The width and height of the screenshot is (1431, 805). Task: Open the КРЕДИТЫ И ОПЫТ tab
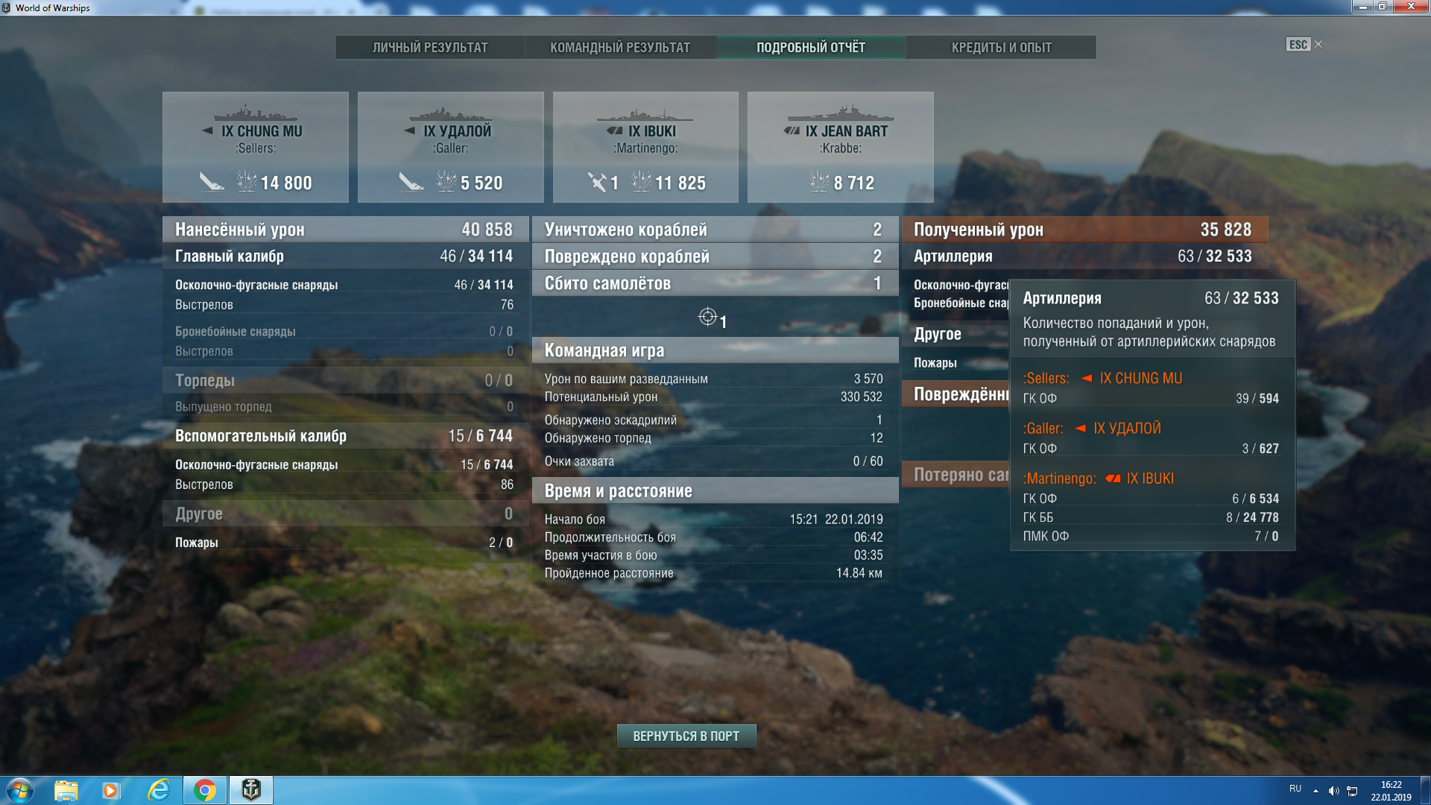[1002, 47]
